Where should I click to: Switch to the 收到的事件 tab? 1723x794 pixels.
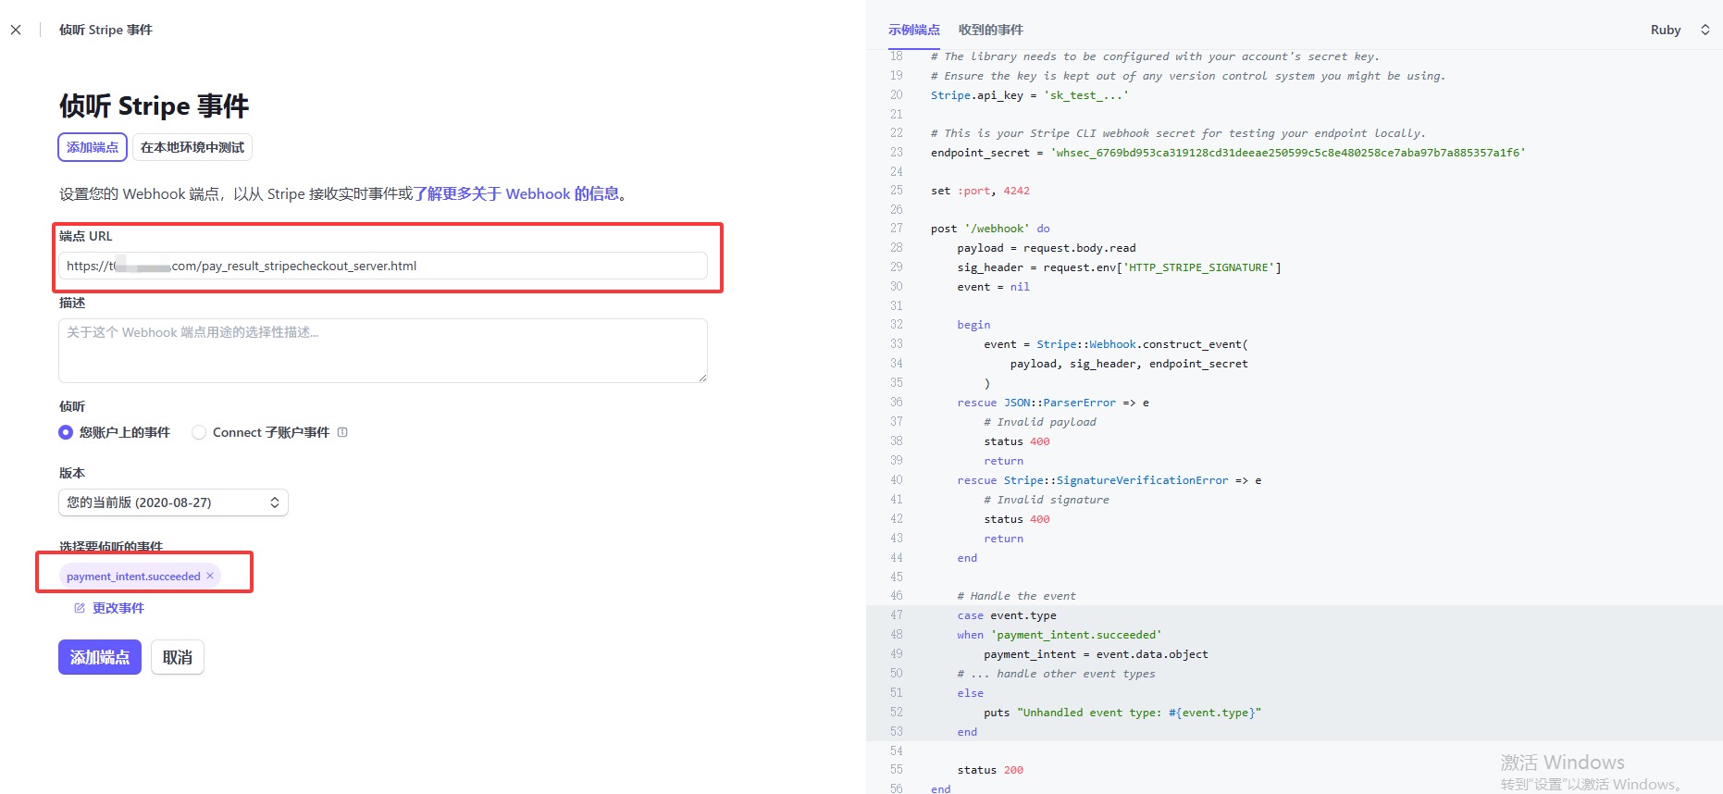point(991,30)
